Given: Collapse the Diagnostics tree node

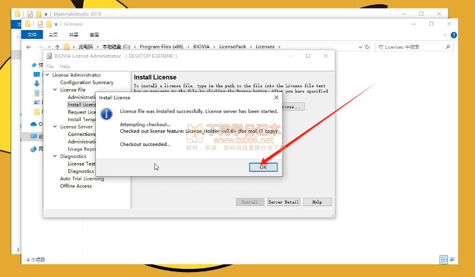Looking at the screenshot, I should [55, 156].
